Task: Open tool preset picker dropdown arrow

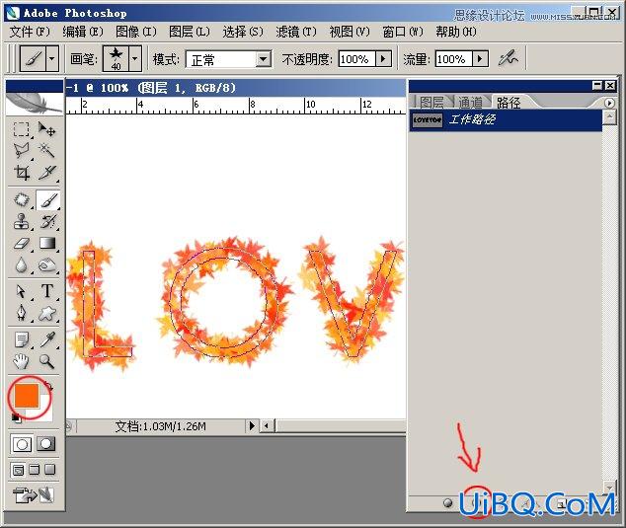Action: (x=52, y=59)
